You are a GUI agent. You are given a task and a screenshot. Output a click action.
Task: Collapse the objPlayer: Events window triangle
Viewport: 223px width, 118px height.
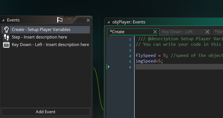tap(108, 22)
